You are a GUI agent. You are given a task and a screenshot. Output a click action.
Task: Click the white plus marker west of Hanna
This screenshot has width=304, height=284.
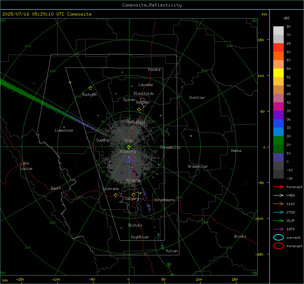point(191,136)
